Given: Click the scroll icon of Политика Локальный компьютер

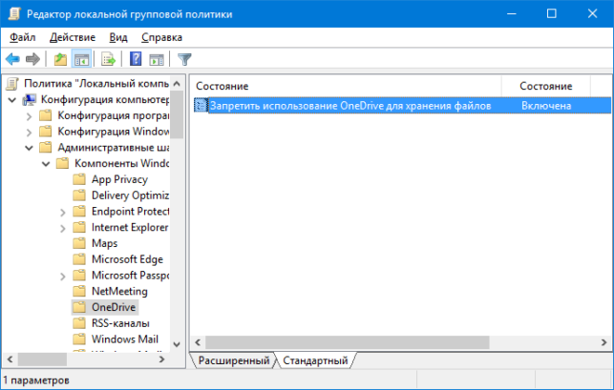Looking at the screenshot, I should [12, 83].
